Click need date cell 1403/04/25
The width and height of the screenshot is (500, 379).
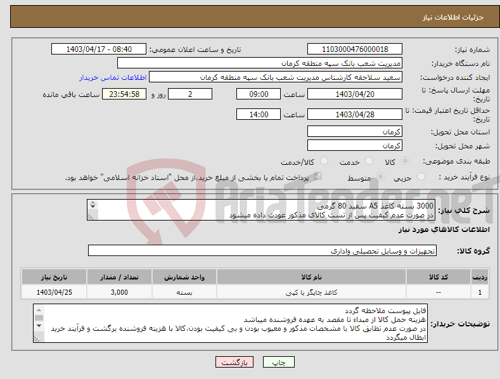(x=54, y=292)
